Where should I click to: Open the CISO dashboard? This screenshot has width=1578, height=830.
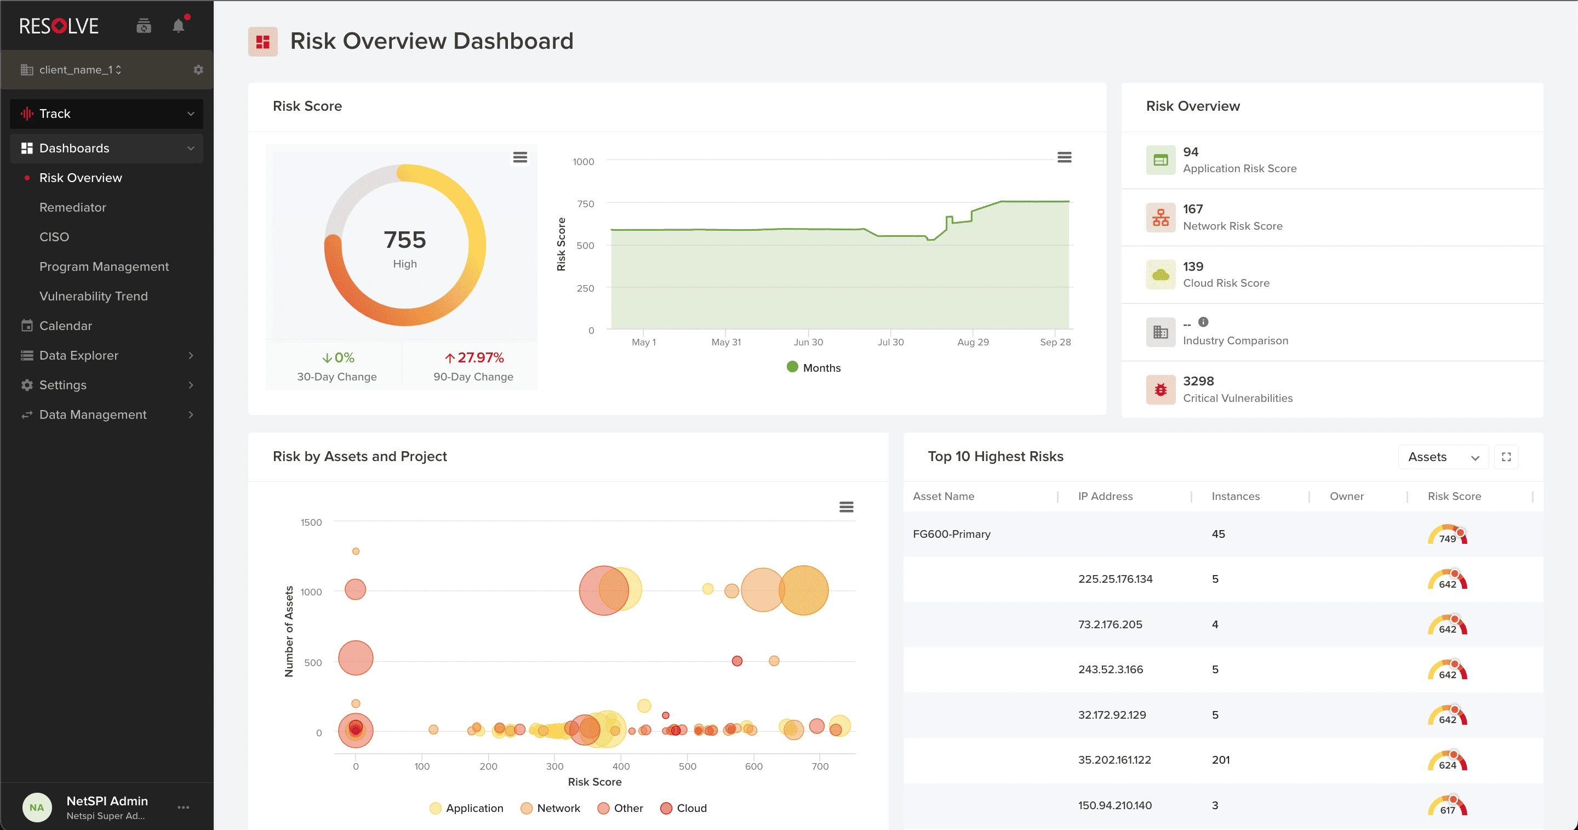coord(54,237)
